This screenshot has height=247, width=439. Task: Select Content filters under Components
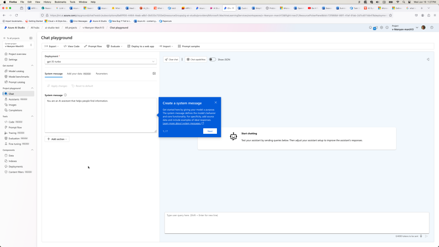tap(15, 172)
